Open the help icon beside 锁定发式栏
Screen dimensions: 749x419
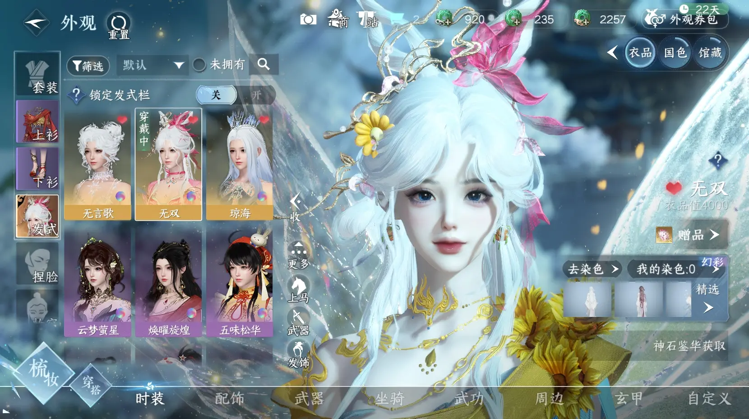pyautogui.click(x=76, y=95)
